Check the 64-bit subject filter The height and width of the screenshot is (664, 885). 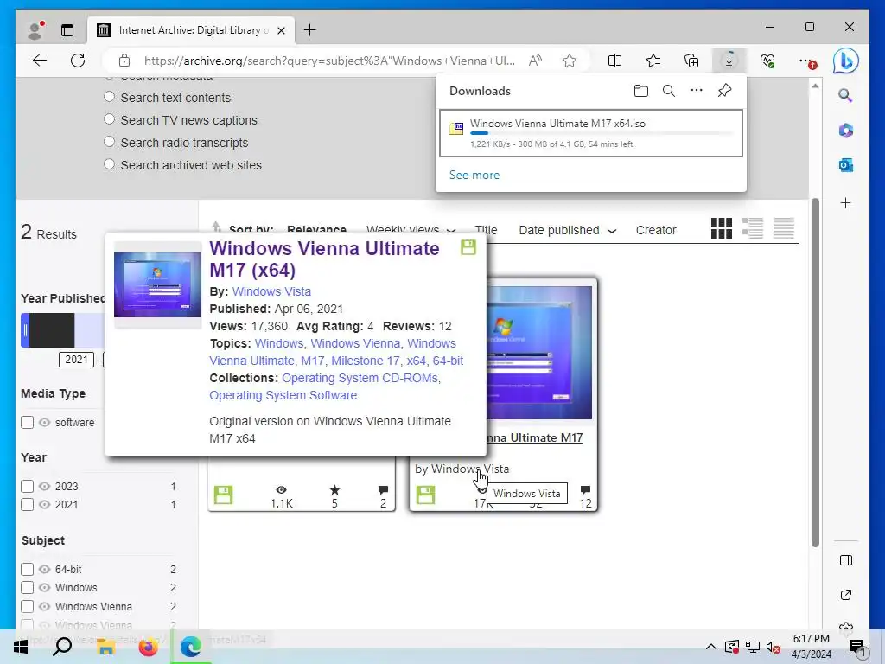coord(27,569)
